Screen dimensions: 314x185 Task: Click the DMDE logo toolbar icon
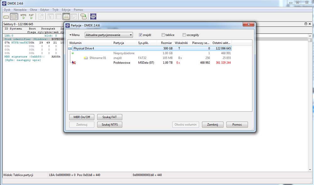tap(93, 17)
